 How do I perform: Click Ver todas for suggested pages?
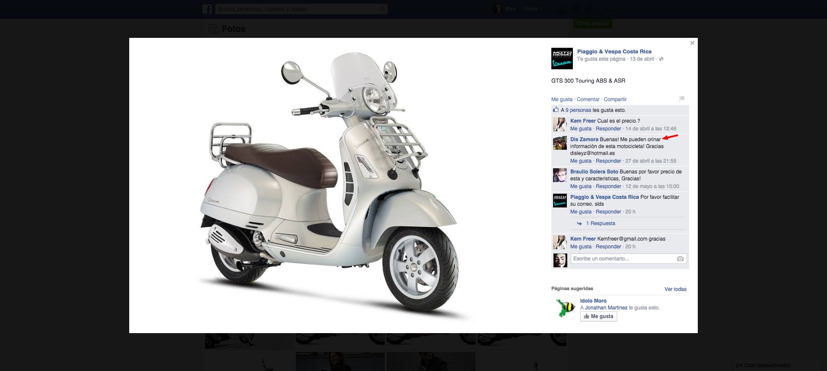[x=675, y=289]
